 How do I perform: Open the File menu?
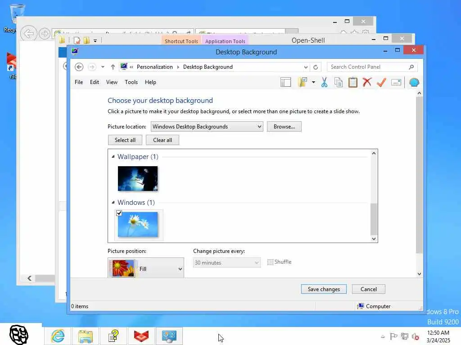pyautogui.click(x=79, y=82)
